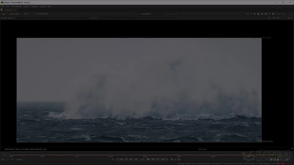Click the orange playhead marker on timeline

243,153
